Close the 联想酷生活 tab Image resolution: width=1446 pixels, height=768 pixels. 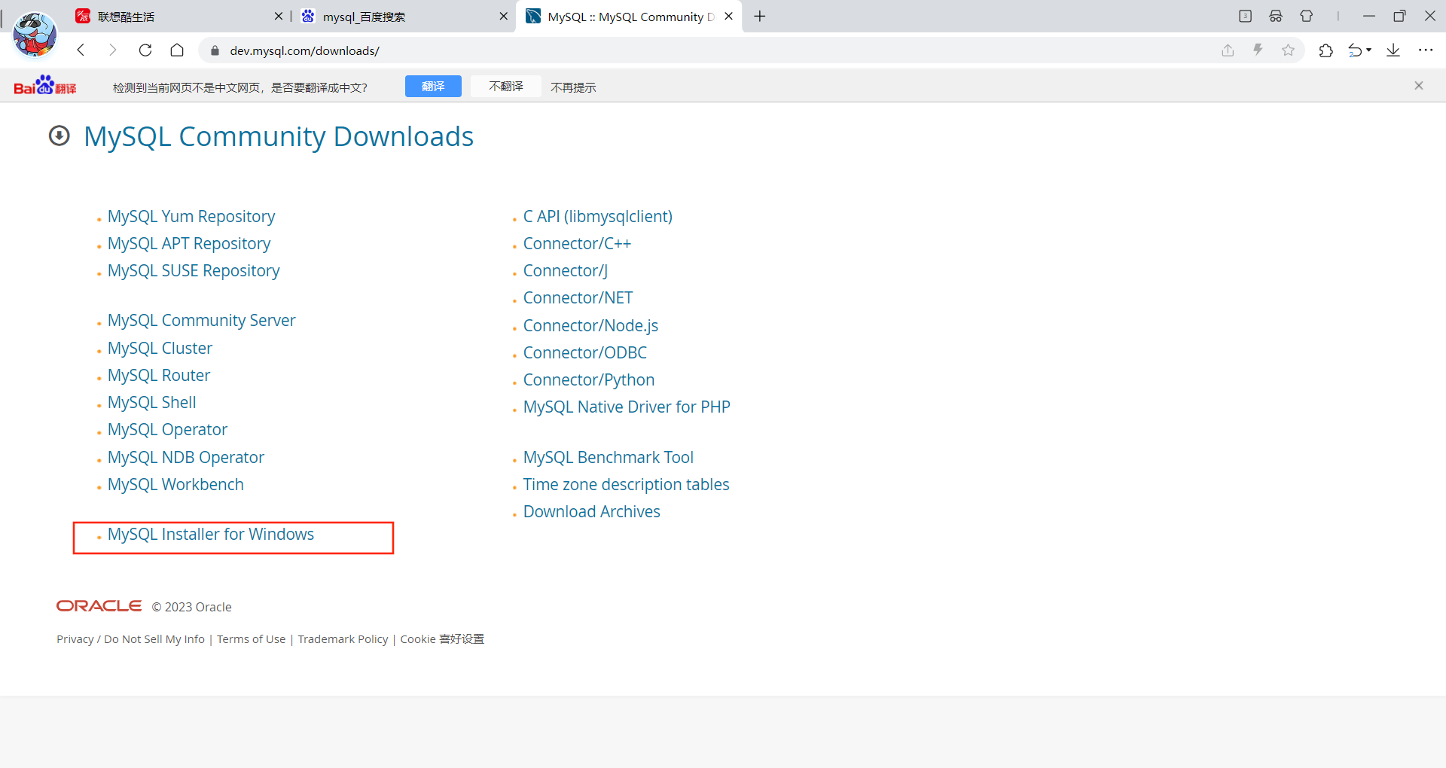pos(279,16)
